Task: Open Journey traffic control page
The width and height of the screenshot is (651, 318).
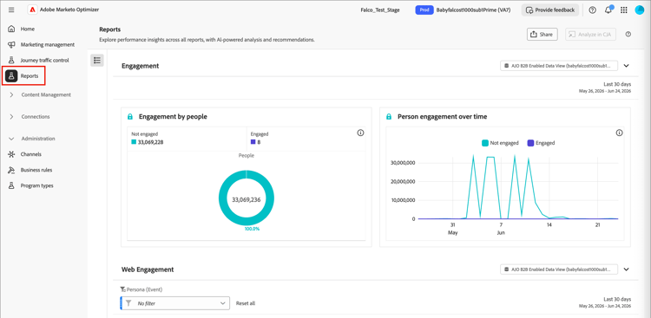Action: 45,60
